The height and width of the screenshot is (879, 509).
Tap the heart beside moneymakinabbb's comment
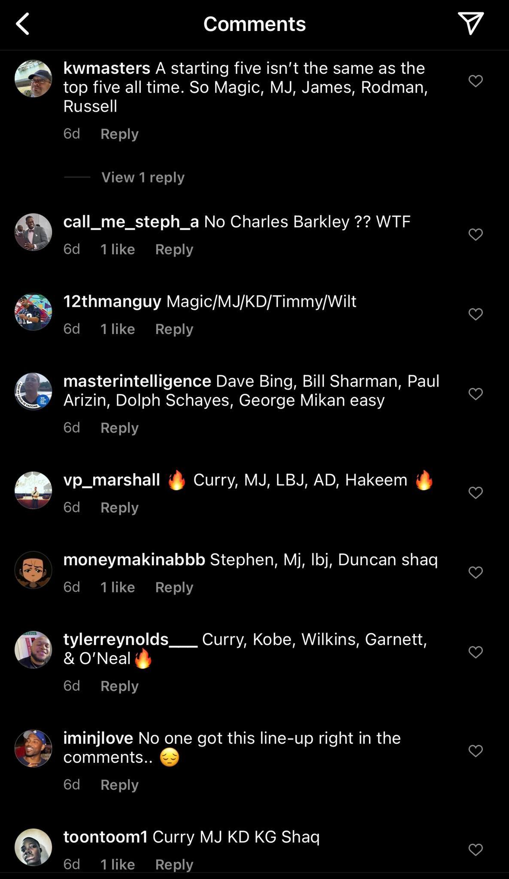coord(476,572)
